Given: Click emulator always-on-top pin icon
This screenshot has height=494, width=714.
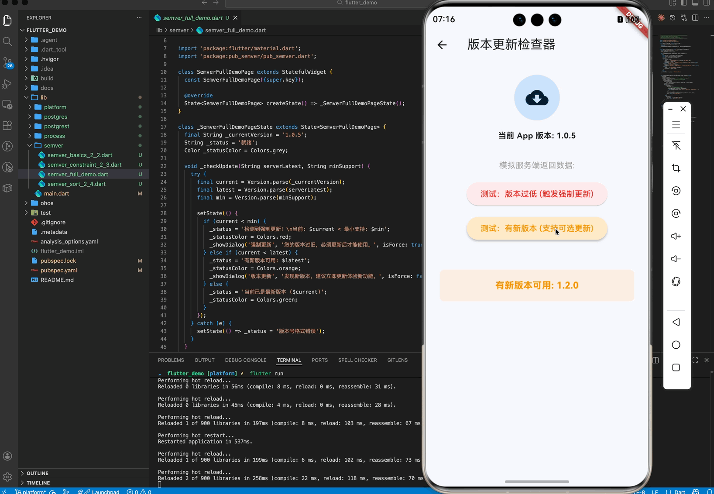Looking at the screenshot, I should [x=676, y=145].
